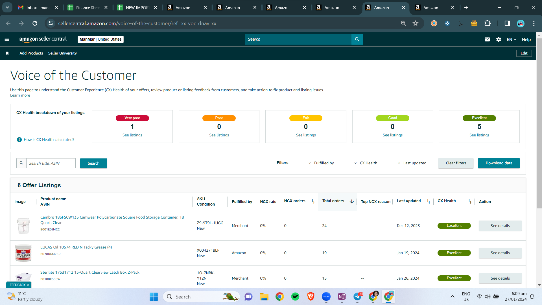Image resolution: width=542 pixels, height=305 pixels.
Task: Click the Chrome address bar URL
Action: click(137, 23)
